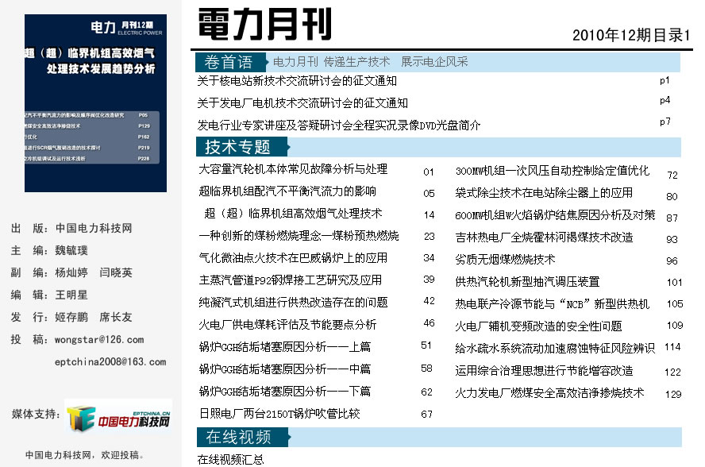Open article 600MW机组W火焰锅炉结焦原因分析及对策
Viewport: 705px width, 467px height.
pos(555,215)
